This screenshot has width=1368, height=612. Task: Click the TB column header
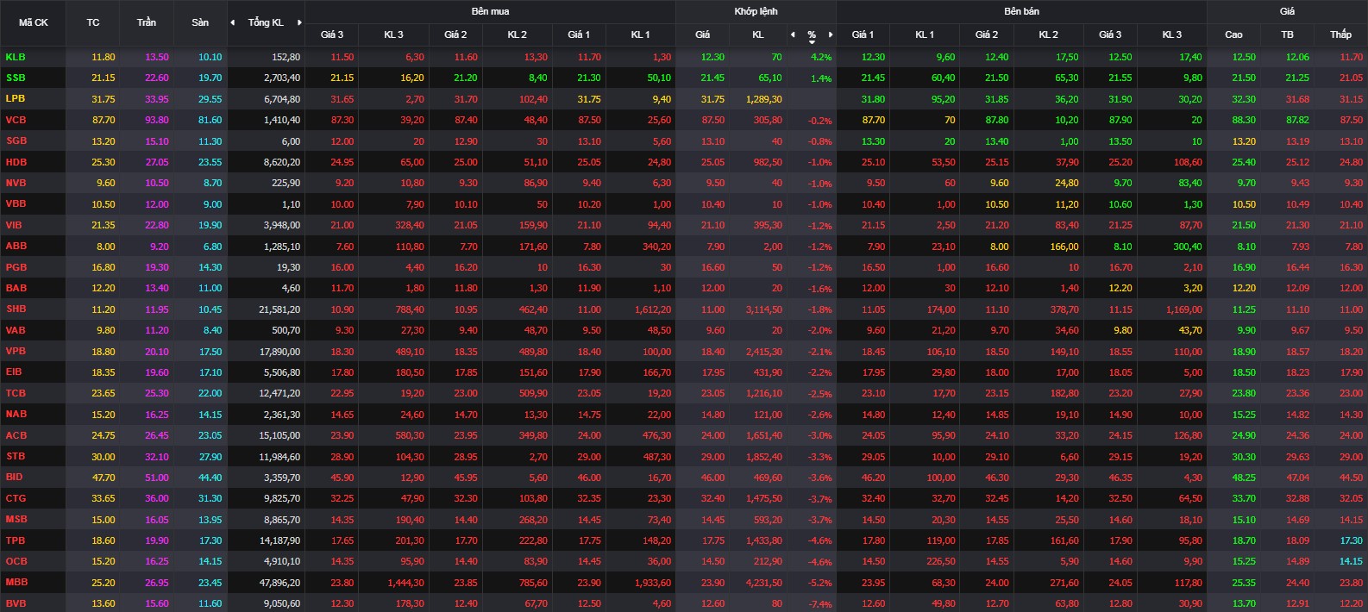(1287, 34)
